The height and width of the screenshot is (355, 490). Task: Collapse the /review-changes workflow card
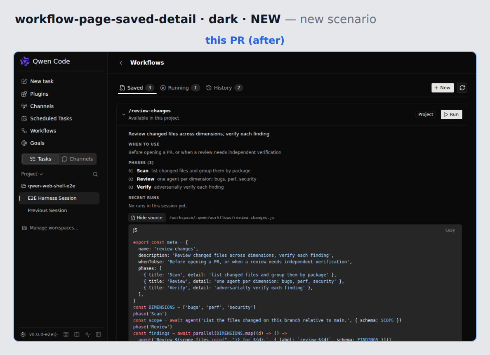pyautogui.click(x=124, y=114)
